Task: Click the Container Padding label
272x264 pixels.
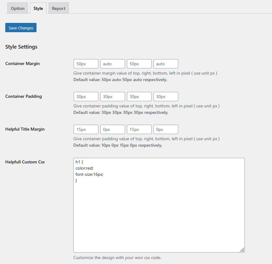Action: (x=24, y=96)
